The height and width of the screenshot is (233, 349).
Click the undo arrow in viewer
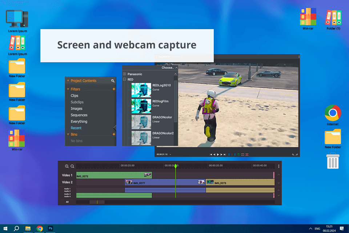[x=293, y=154]
